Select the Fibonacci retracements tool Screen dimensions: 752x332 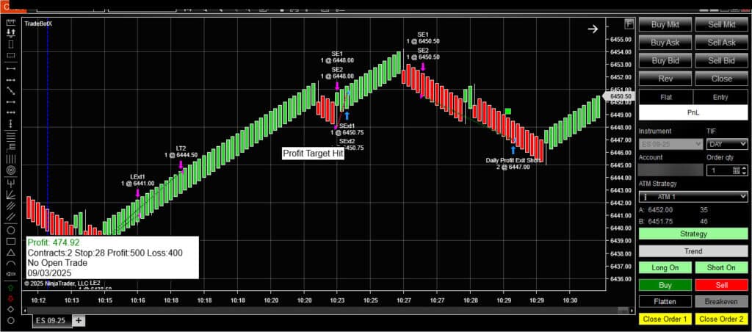tap(10, 137)
